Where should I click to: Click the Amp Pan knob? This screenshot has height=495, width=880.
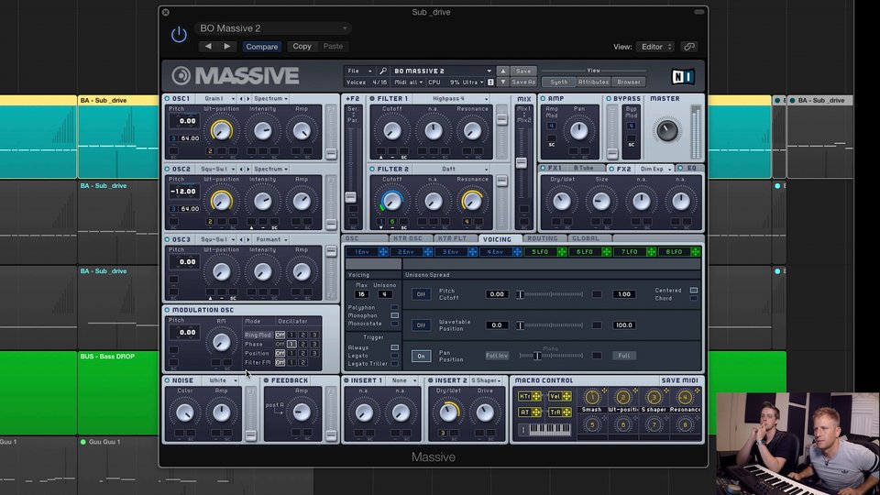pyautogui.click(x=578, y=131)
